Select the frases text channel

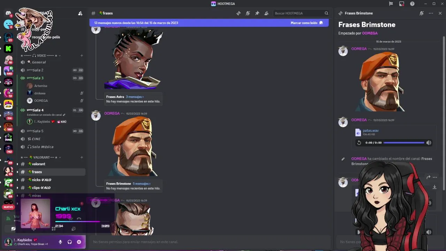coord(52,172)
